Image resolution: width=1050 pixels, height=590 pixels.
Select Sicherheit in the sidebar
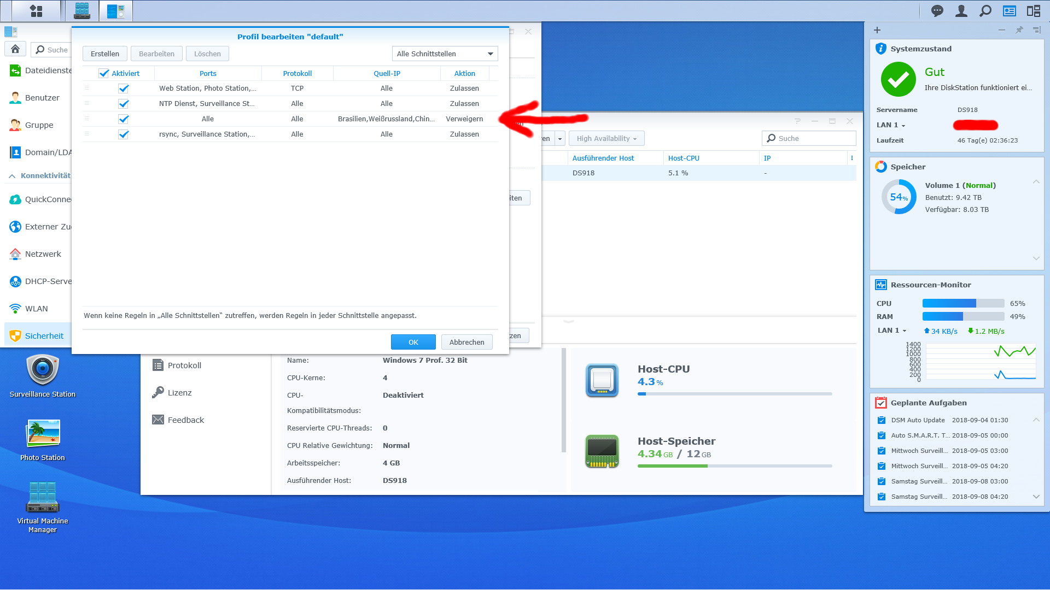[x=44, y=336]
